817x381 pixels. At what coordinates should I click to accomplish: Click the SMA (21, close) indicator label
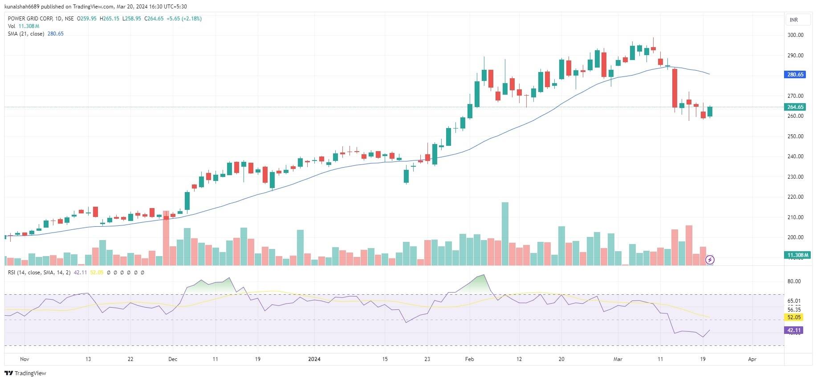click(x=26, y=34)
